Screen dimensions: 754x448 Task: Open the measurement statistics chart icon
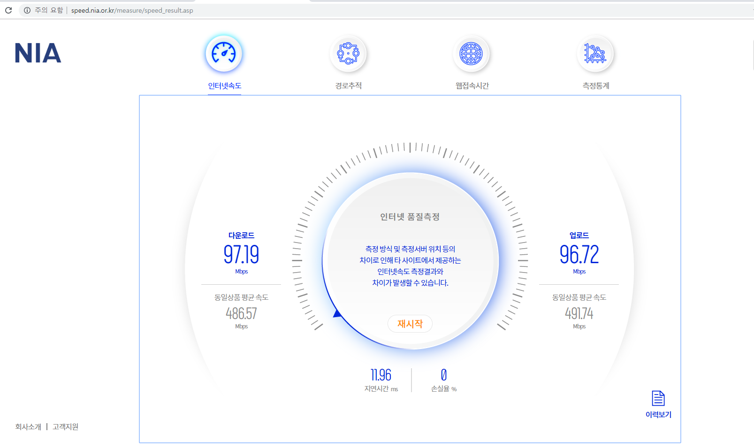tap(595, 53)
